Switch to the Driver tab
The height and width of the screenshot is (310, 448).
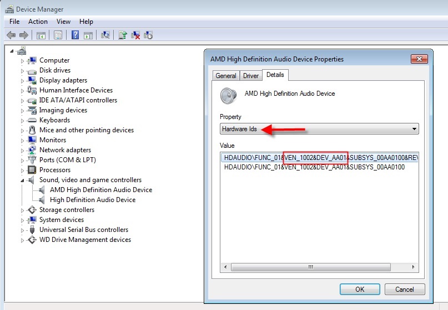click(x=251, y=76)
